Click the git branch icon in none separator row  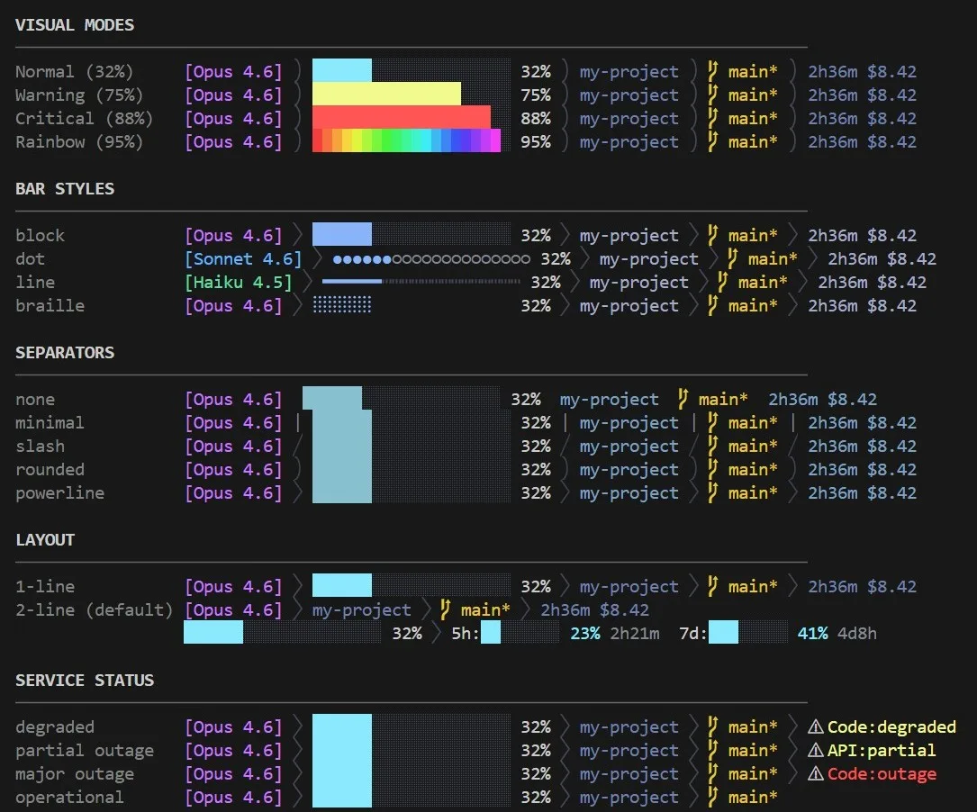pyautogui.click(x=683, y=399)
